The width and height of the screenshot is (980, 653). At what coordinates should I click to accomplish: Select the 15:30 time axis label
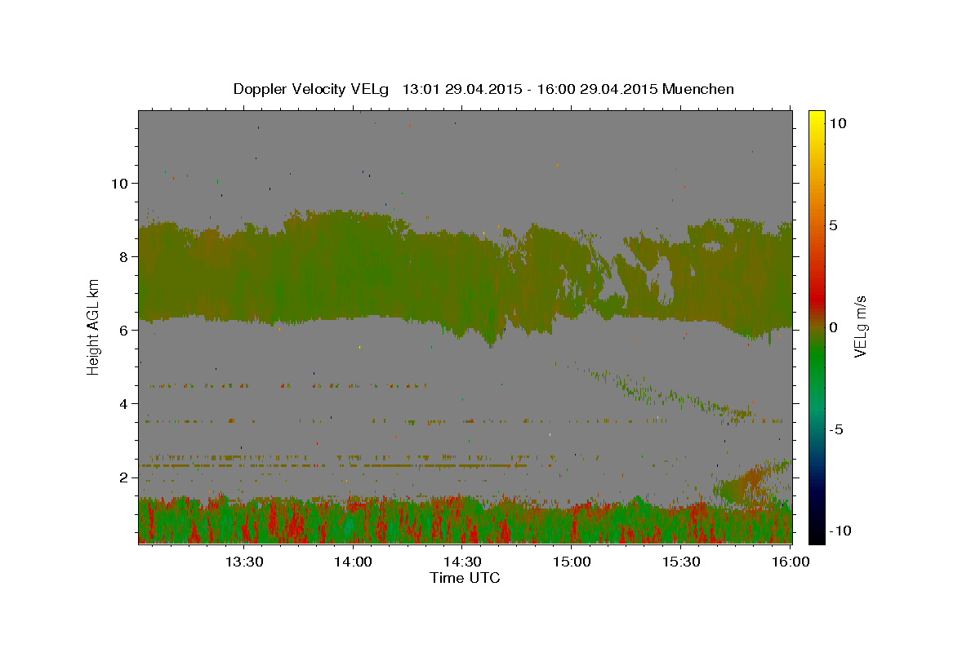coord(681,562)
